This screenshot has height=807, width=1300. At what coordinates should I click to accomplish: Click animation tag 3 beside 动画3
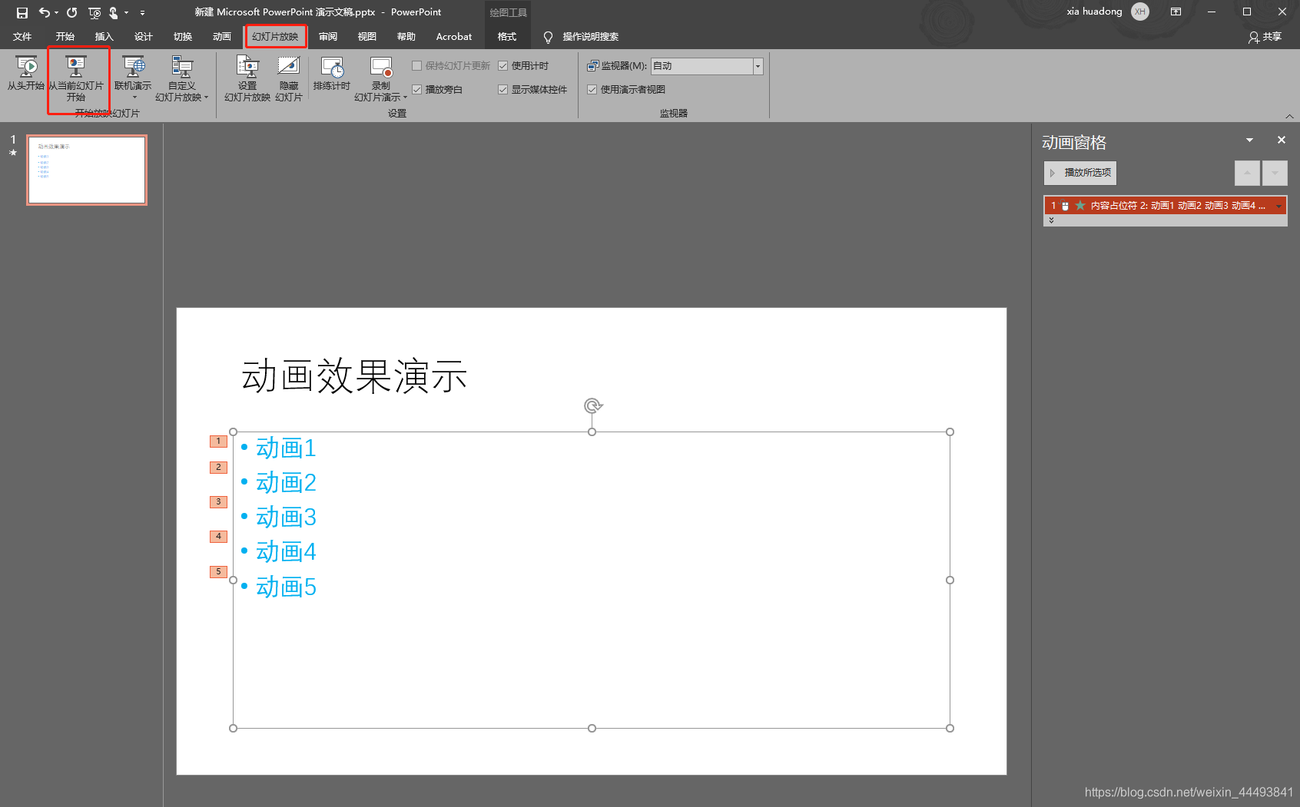point(218,502)
